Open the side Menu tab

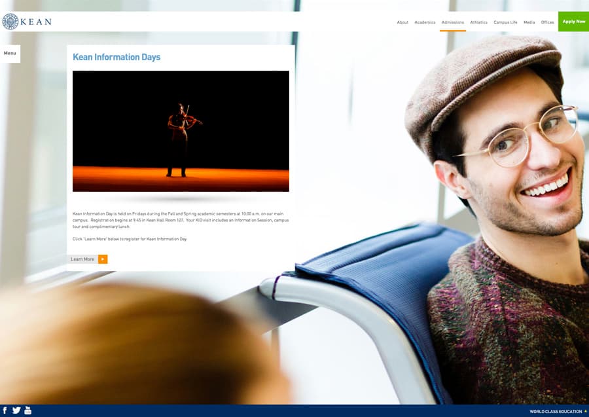[10, 53]
